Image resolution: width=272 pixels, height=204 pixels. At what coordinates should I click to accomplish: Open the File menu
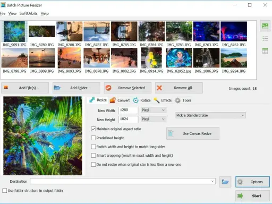point(3,13)
